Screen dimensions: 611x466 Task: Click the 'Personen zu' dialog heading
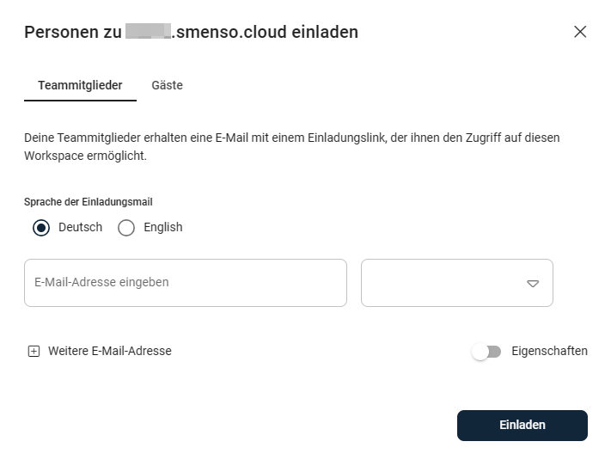72,33
